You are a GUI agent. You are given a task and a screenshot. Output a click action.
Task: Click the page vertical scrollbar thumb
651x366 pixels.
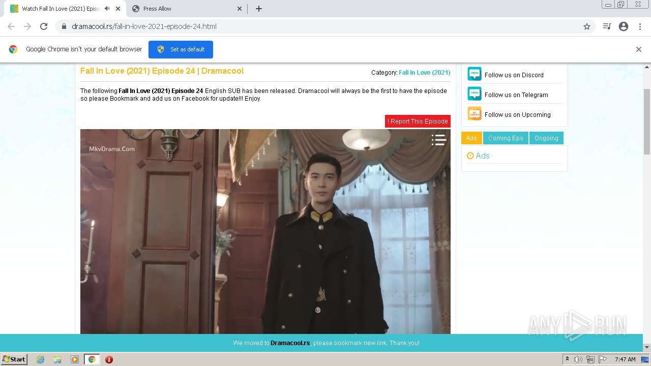pos(647,121)
